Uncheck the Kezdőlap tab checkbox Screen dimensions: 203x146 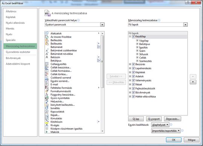[133, 36]
